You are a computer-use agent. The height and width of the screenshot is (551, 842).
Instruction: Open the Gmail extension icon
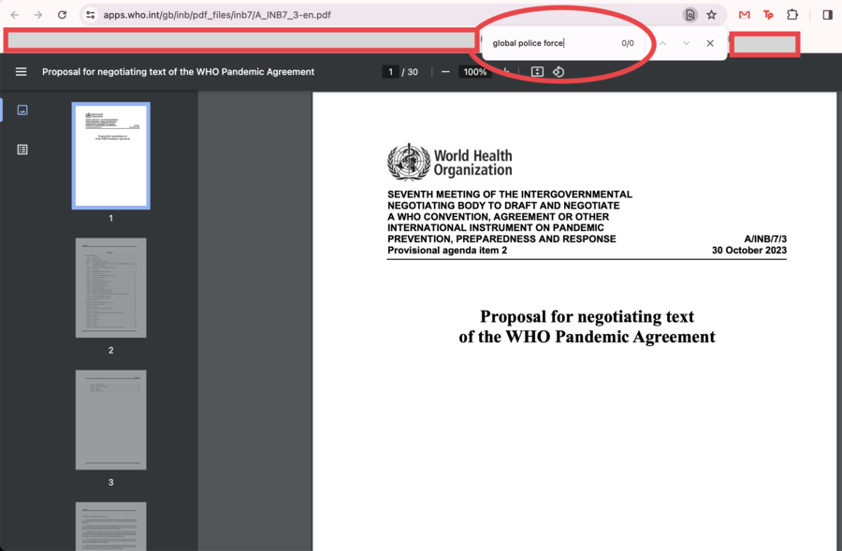745,15
